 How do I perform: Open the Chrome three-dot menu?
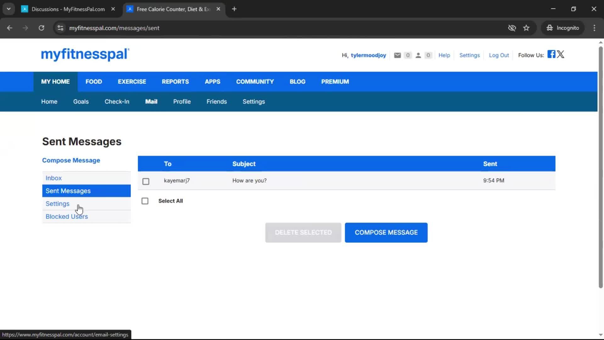(594, 28)
